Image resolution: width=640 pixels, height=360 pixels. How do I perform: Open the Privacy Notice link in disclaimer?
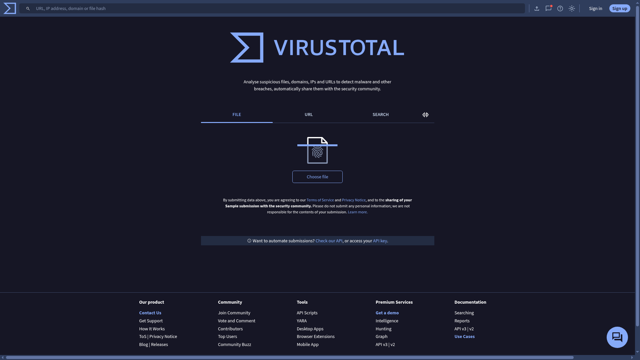354,200
